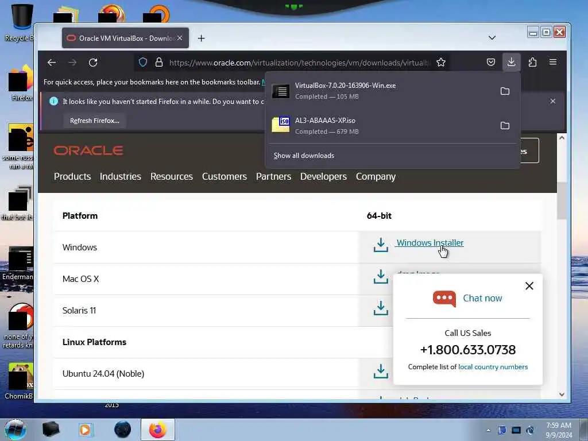
Task: Open the Resources menu
Action: click(171, 177)
